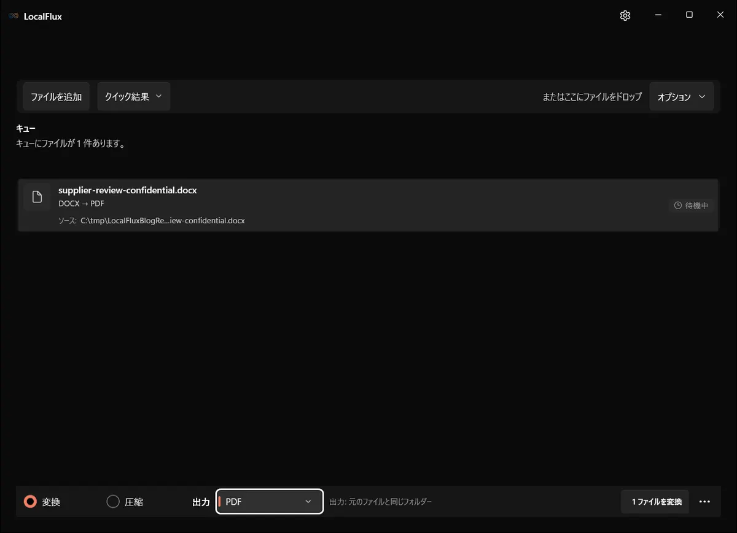Open the オプション dropdown
Image resolution: width=737 pixels, height=533 pixels.
tap(681, 97)
